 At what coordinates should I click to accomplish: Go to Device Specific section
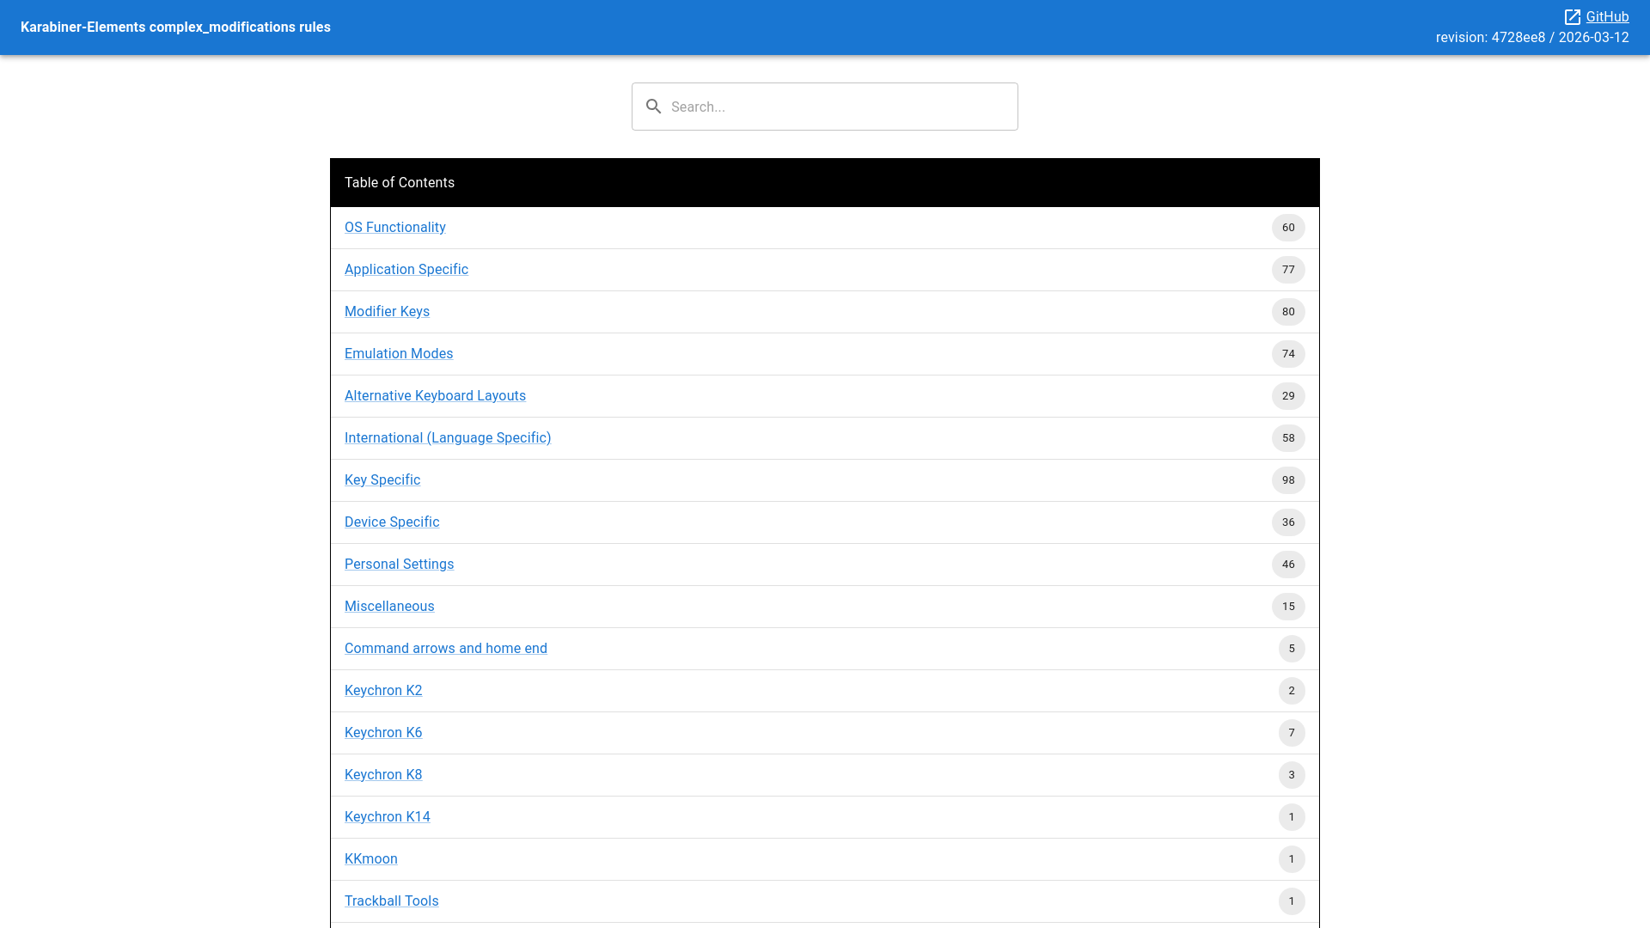392,522
